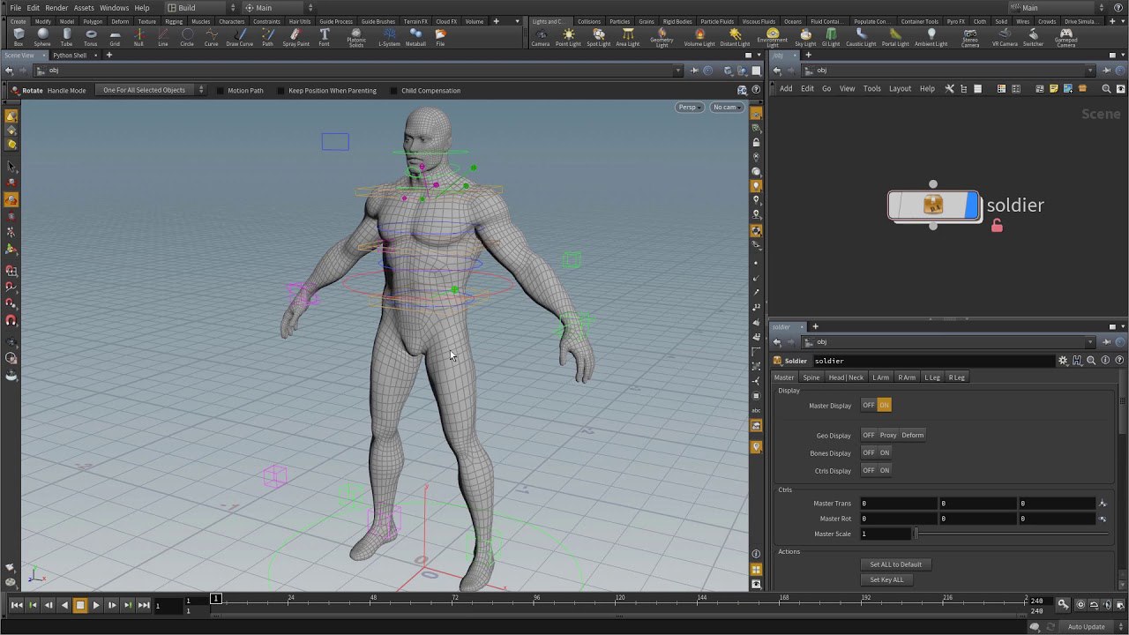Switch to the Python Shell tab

point(70,56)
